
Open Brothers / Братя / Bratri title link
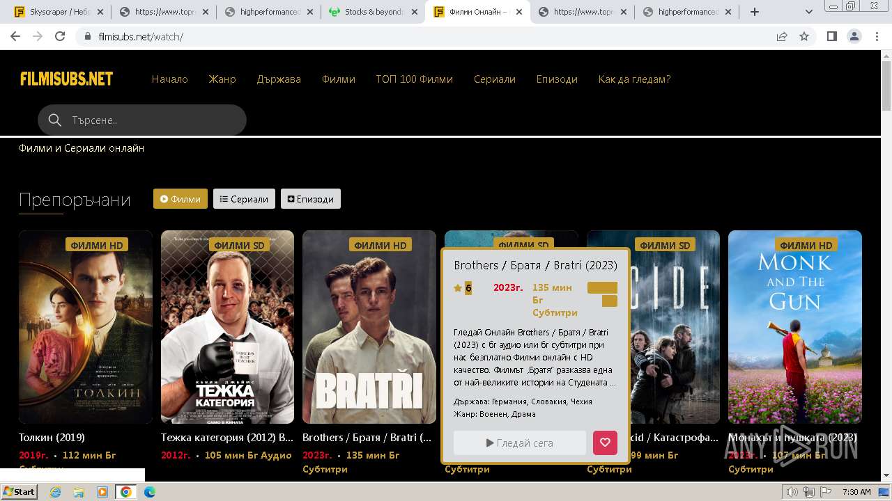point(367,438)
